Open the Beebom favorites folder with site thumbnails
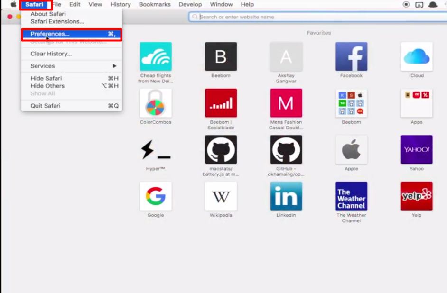Viewport: 447px width, 293px height. click(351, 103)
